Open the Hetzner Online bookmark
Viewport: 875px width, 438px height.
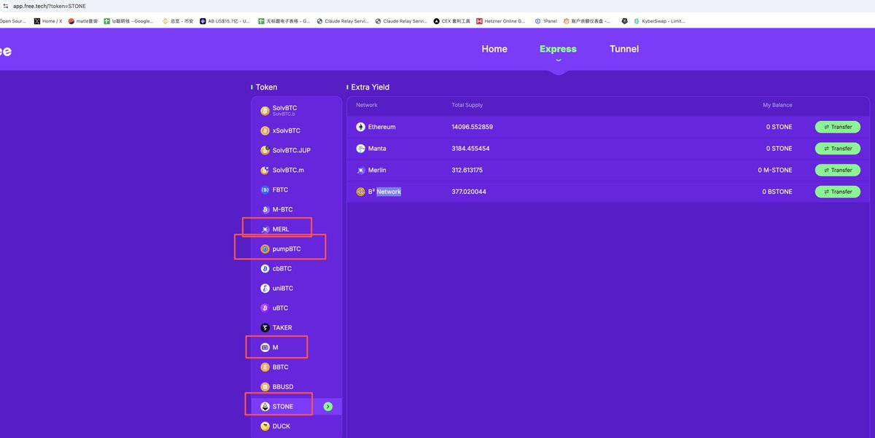pyautogui.click(x=501, y=21)
